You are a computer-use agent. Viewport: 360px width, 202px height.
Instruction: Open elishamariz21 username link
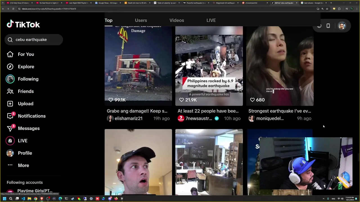point(129,118)
